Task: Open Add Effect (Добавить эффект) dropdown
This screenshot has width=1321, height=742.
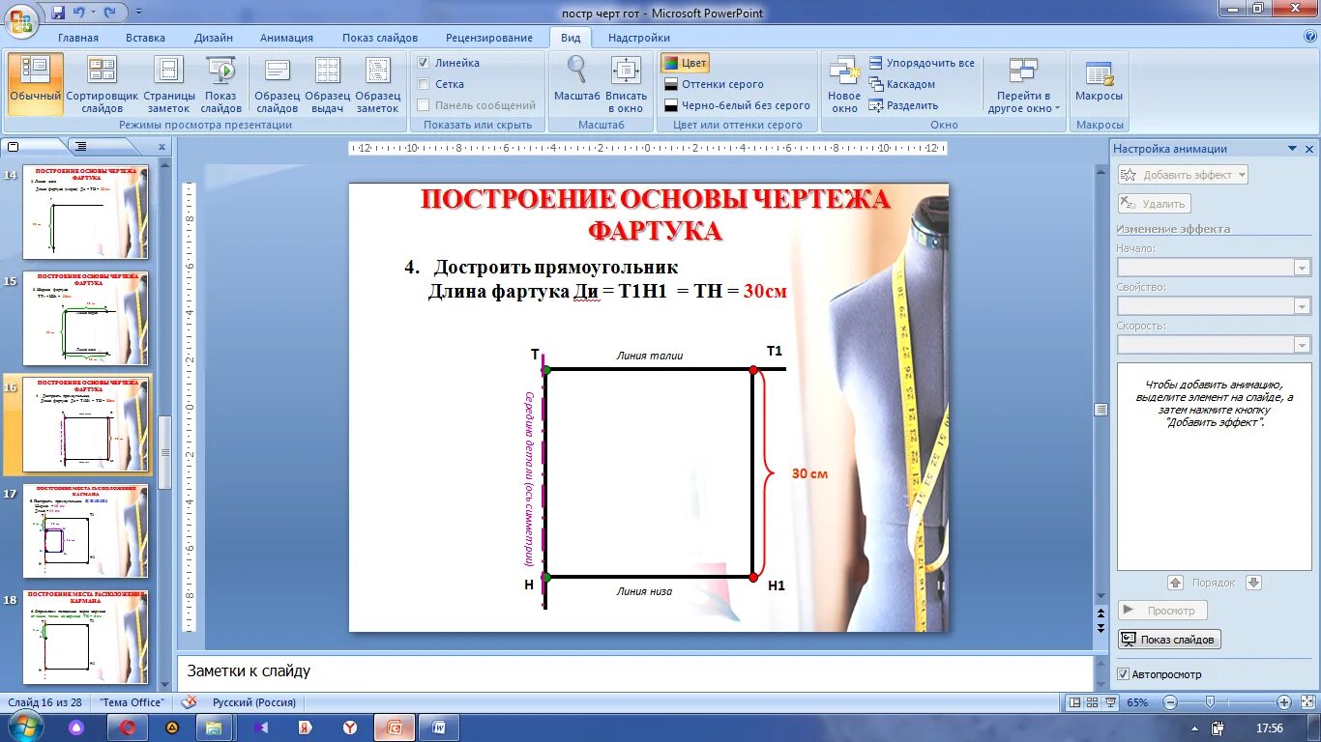Action: click(1183, 175)
